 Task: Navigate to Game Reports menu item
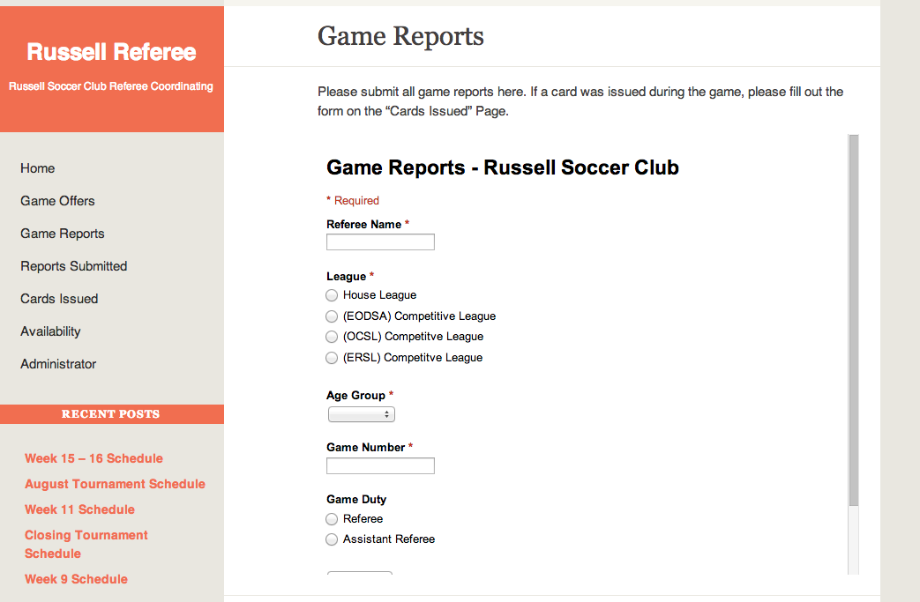click(63, 234)
